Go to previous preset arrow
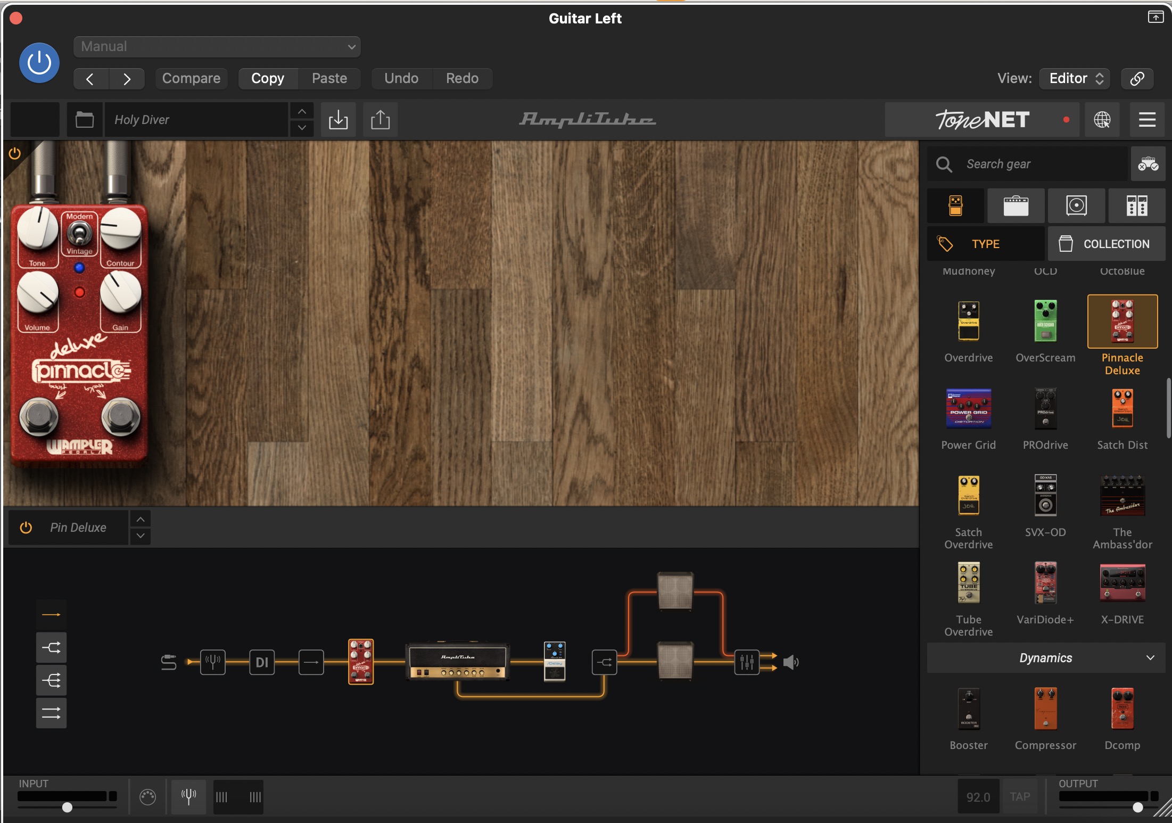 point(90,79)
